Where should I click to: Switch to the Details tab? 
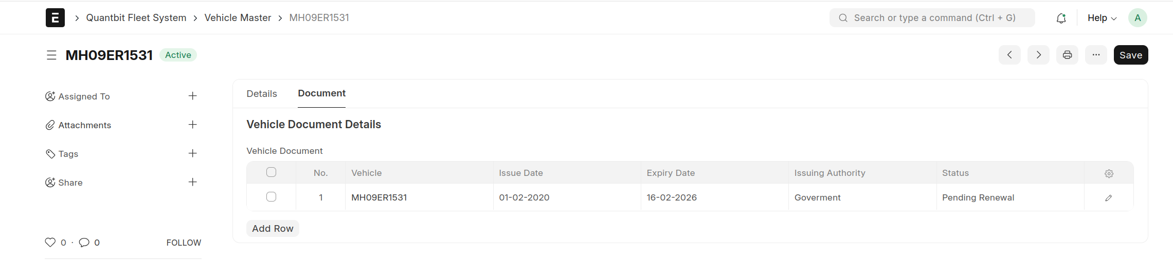click(x=261, y=94)
